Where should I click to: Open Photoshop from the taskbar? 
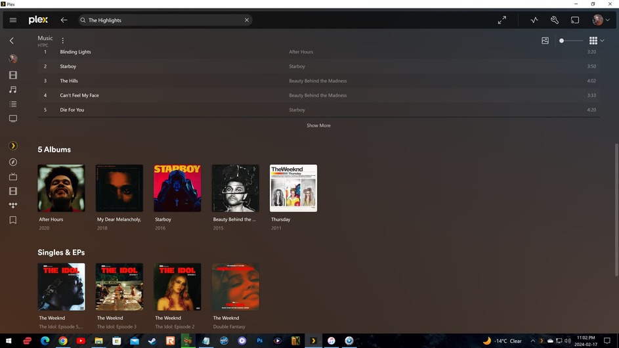click(260, 341)
